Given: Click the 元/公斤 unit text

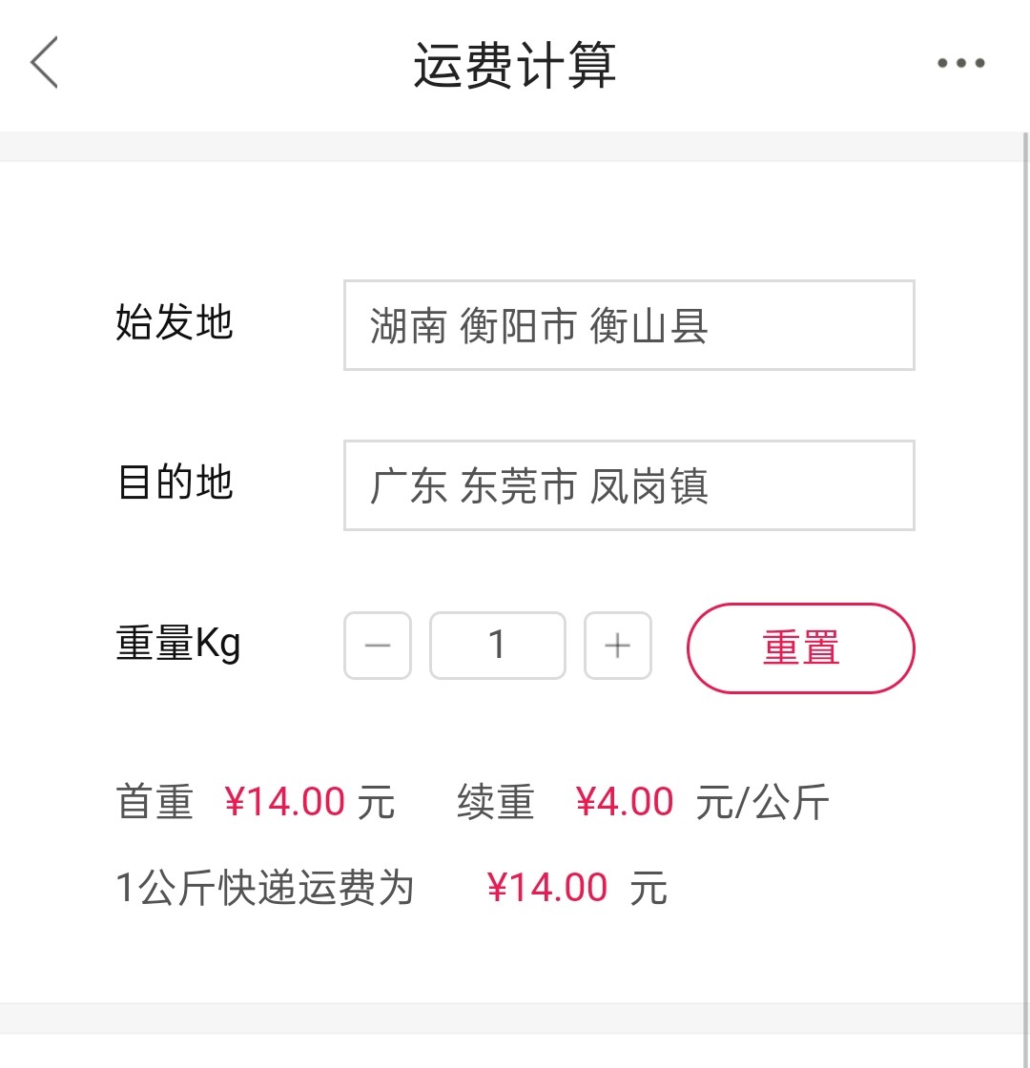Looking at the screenshot, I should coord(762,803).
